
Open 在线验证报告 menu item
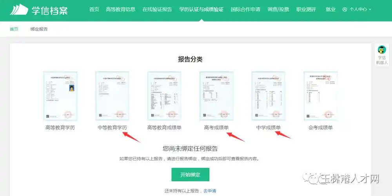coord(157,9)
